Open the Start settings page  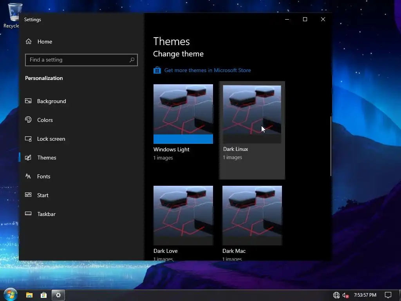(x=43, y=195)
